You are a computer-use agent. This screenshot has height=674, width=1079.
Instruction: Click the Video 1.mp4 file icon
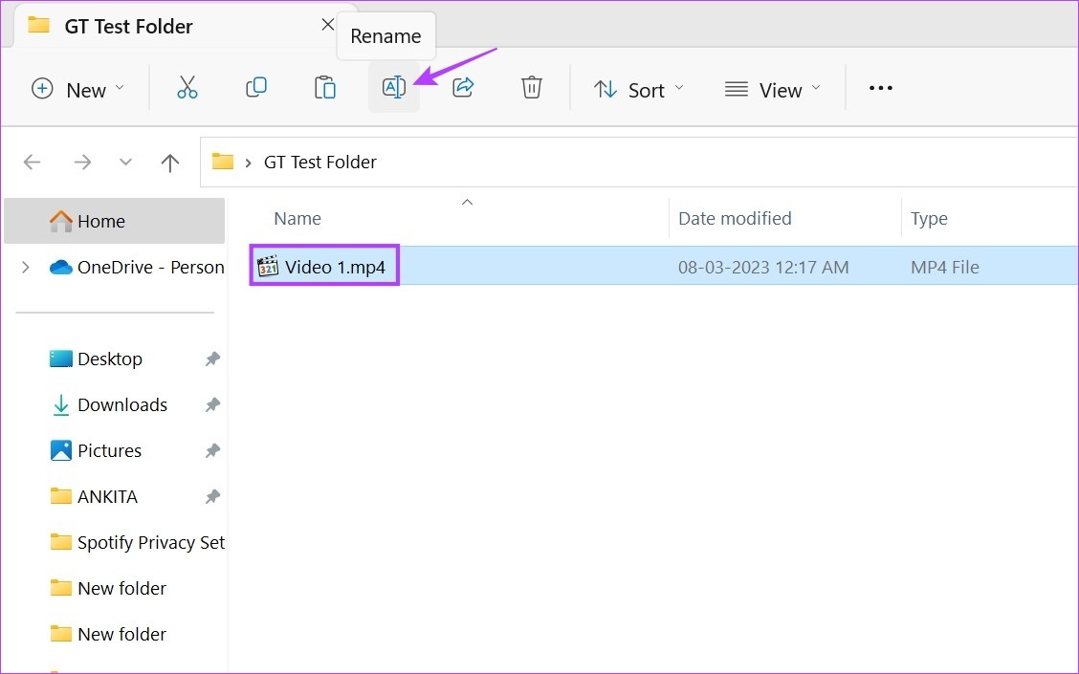pos(268,266)
